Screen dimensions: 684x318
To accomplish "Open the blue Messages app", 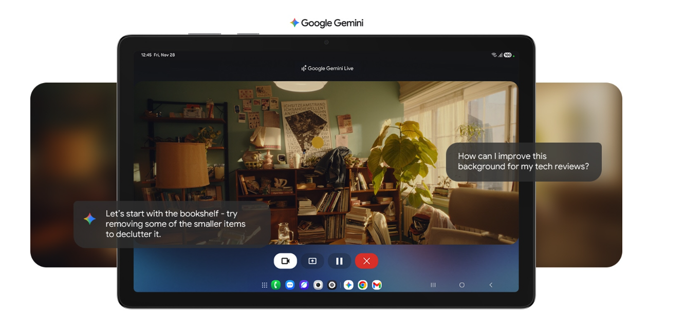I will (290, 285).
